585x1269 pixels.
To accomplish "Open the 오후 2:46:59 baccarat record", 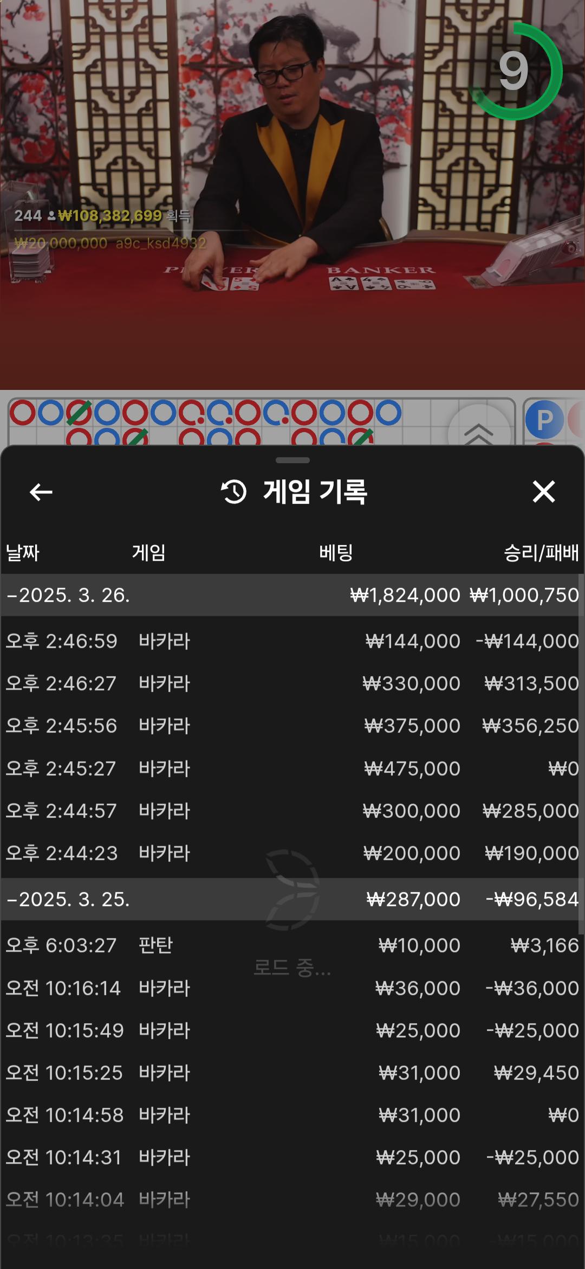I will [292, 641].
